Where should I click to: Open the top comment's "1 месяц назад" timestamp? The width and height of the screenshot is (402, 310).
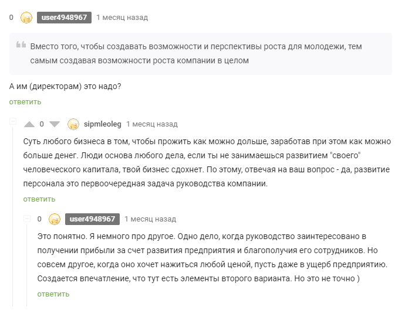point(122,18)
